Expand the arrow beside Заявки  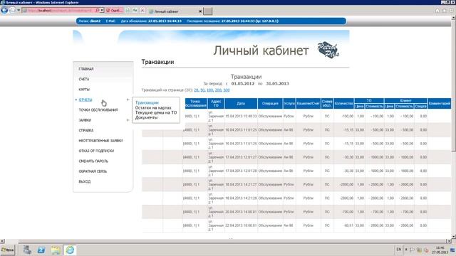click(128, 120)
